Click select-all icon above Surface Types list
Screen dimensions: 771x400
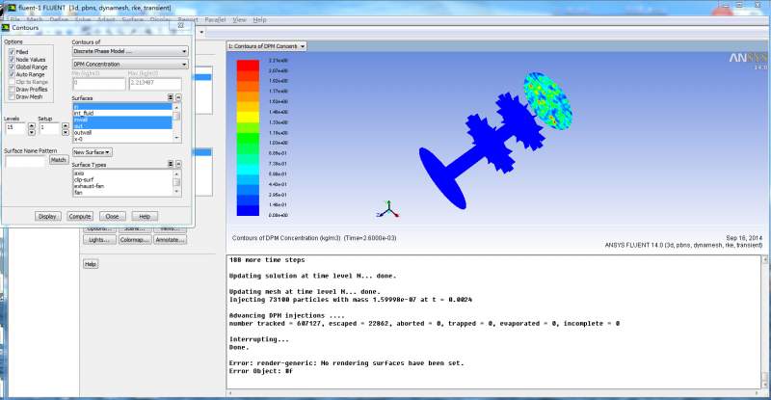coord(171,164)
